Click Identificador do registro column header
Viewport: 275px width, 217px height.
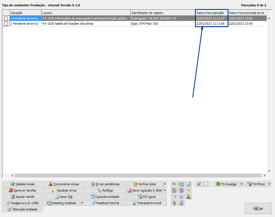pyautogui.click(x=163, y=13)
